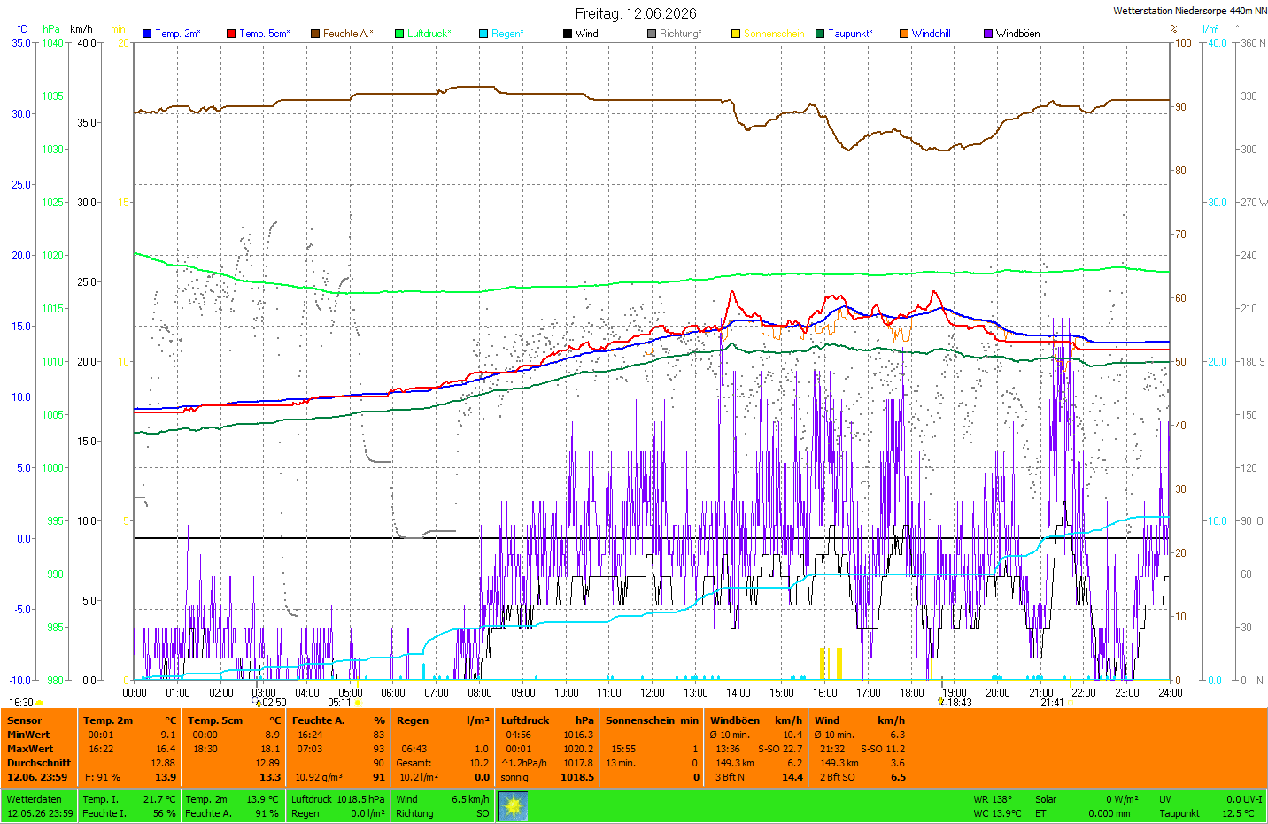Click the green Luftdruck legend swatch
The width and height of the screenshot is (1268, 824).
point(399,34)
